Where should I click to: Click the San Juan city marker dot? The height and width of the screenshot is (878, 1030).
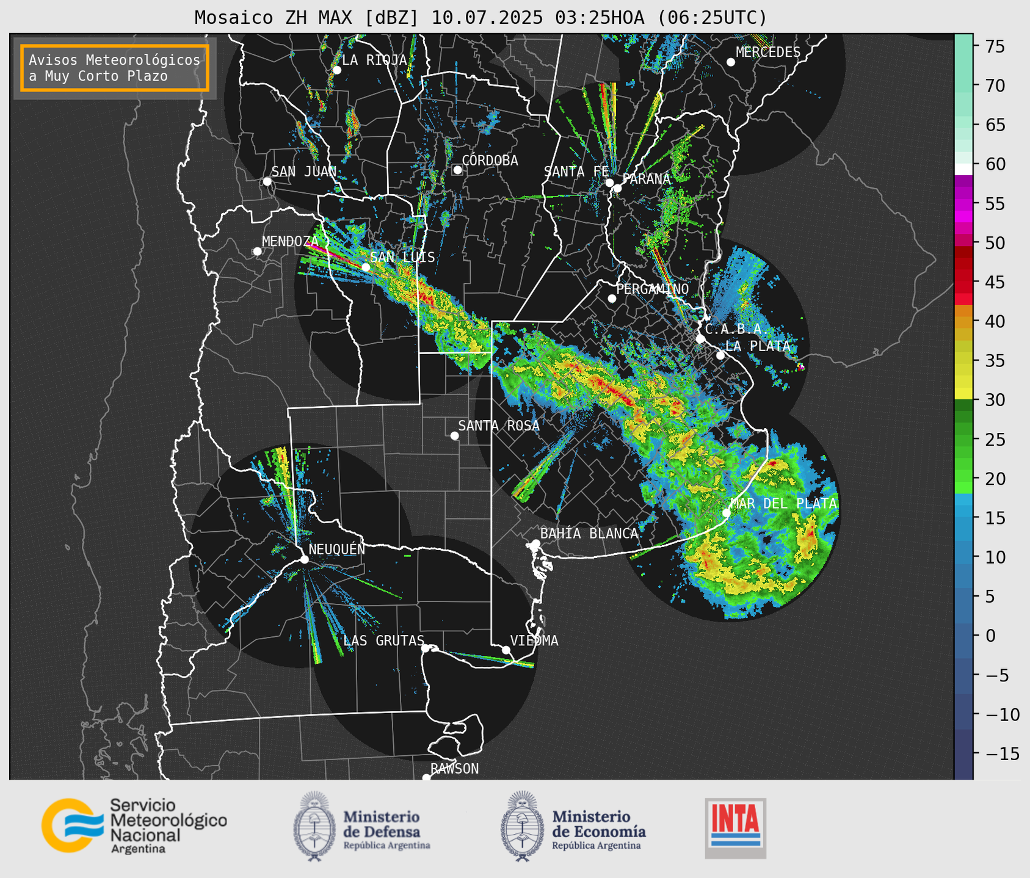[267, 181]
